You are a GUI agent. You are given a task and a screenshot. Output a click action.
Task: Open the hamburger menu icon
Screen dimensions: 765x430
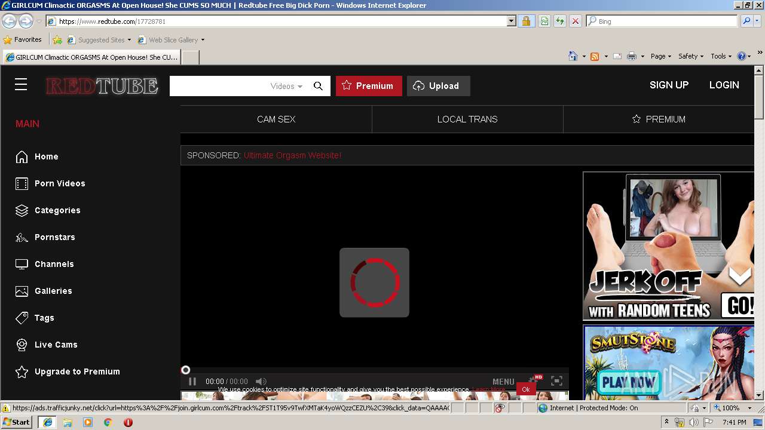21,85
